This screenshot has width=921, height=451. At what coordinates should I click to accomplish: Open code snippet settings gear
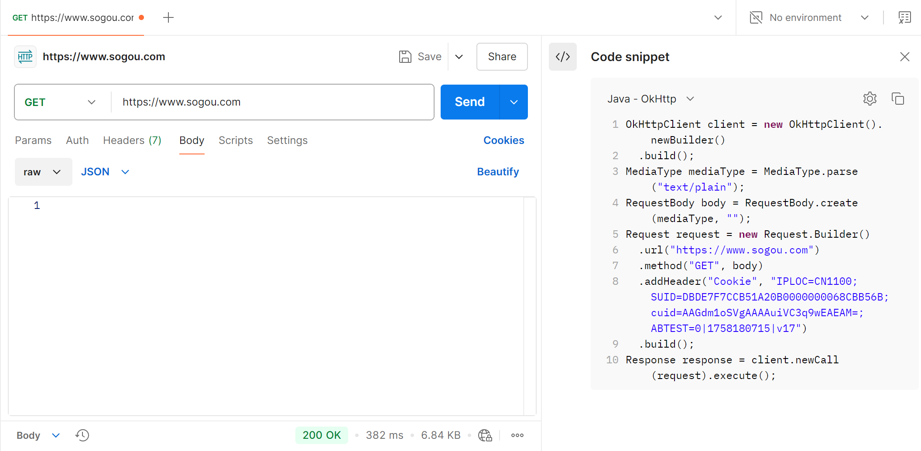(870, 99)
